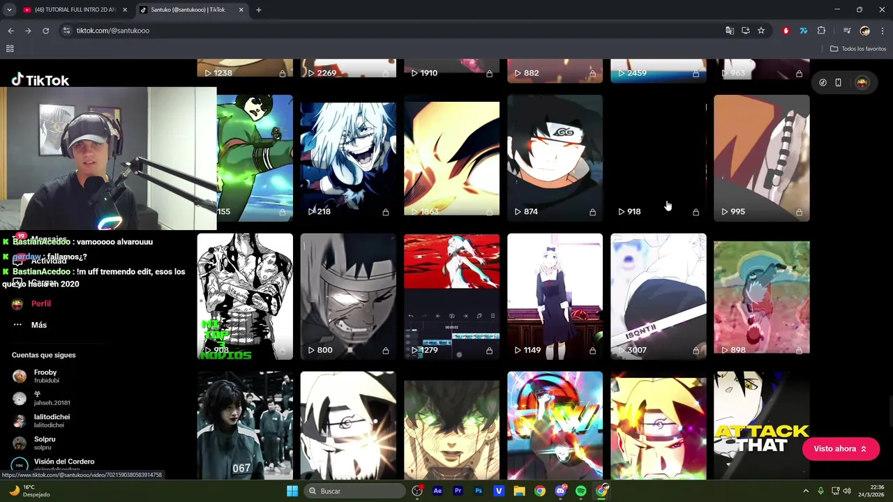
Task: Open the dark video with 918 views
Action: pyautogui.click(x=658, y=158)
